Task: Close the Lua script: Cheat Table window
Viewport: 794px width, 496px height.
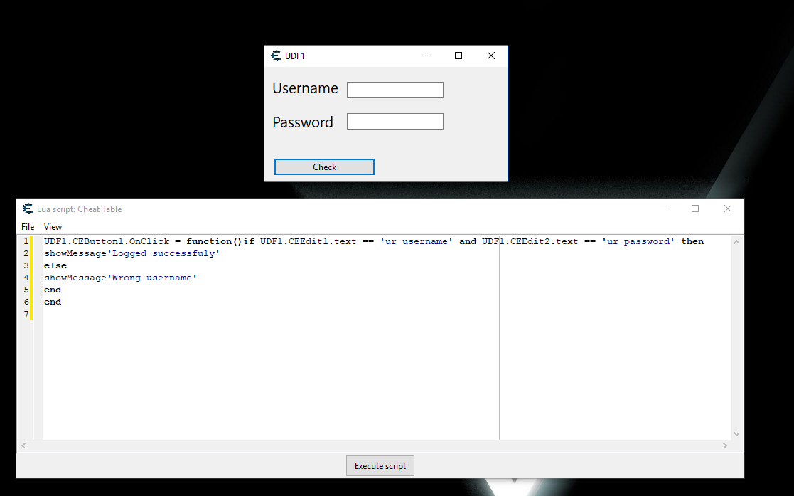Action: (x=727, y=209)
